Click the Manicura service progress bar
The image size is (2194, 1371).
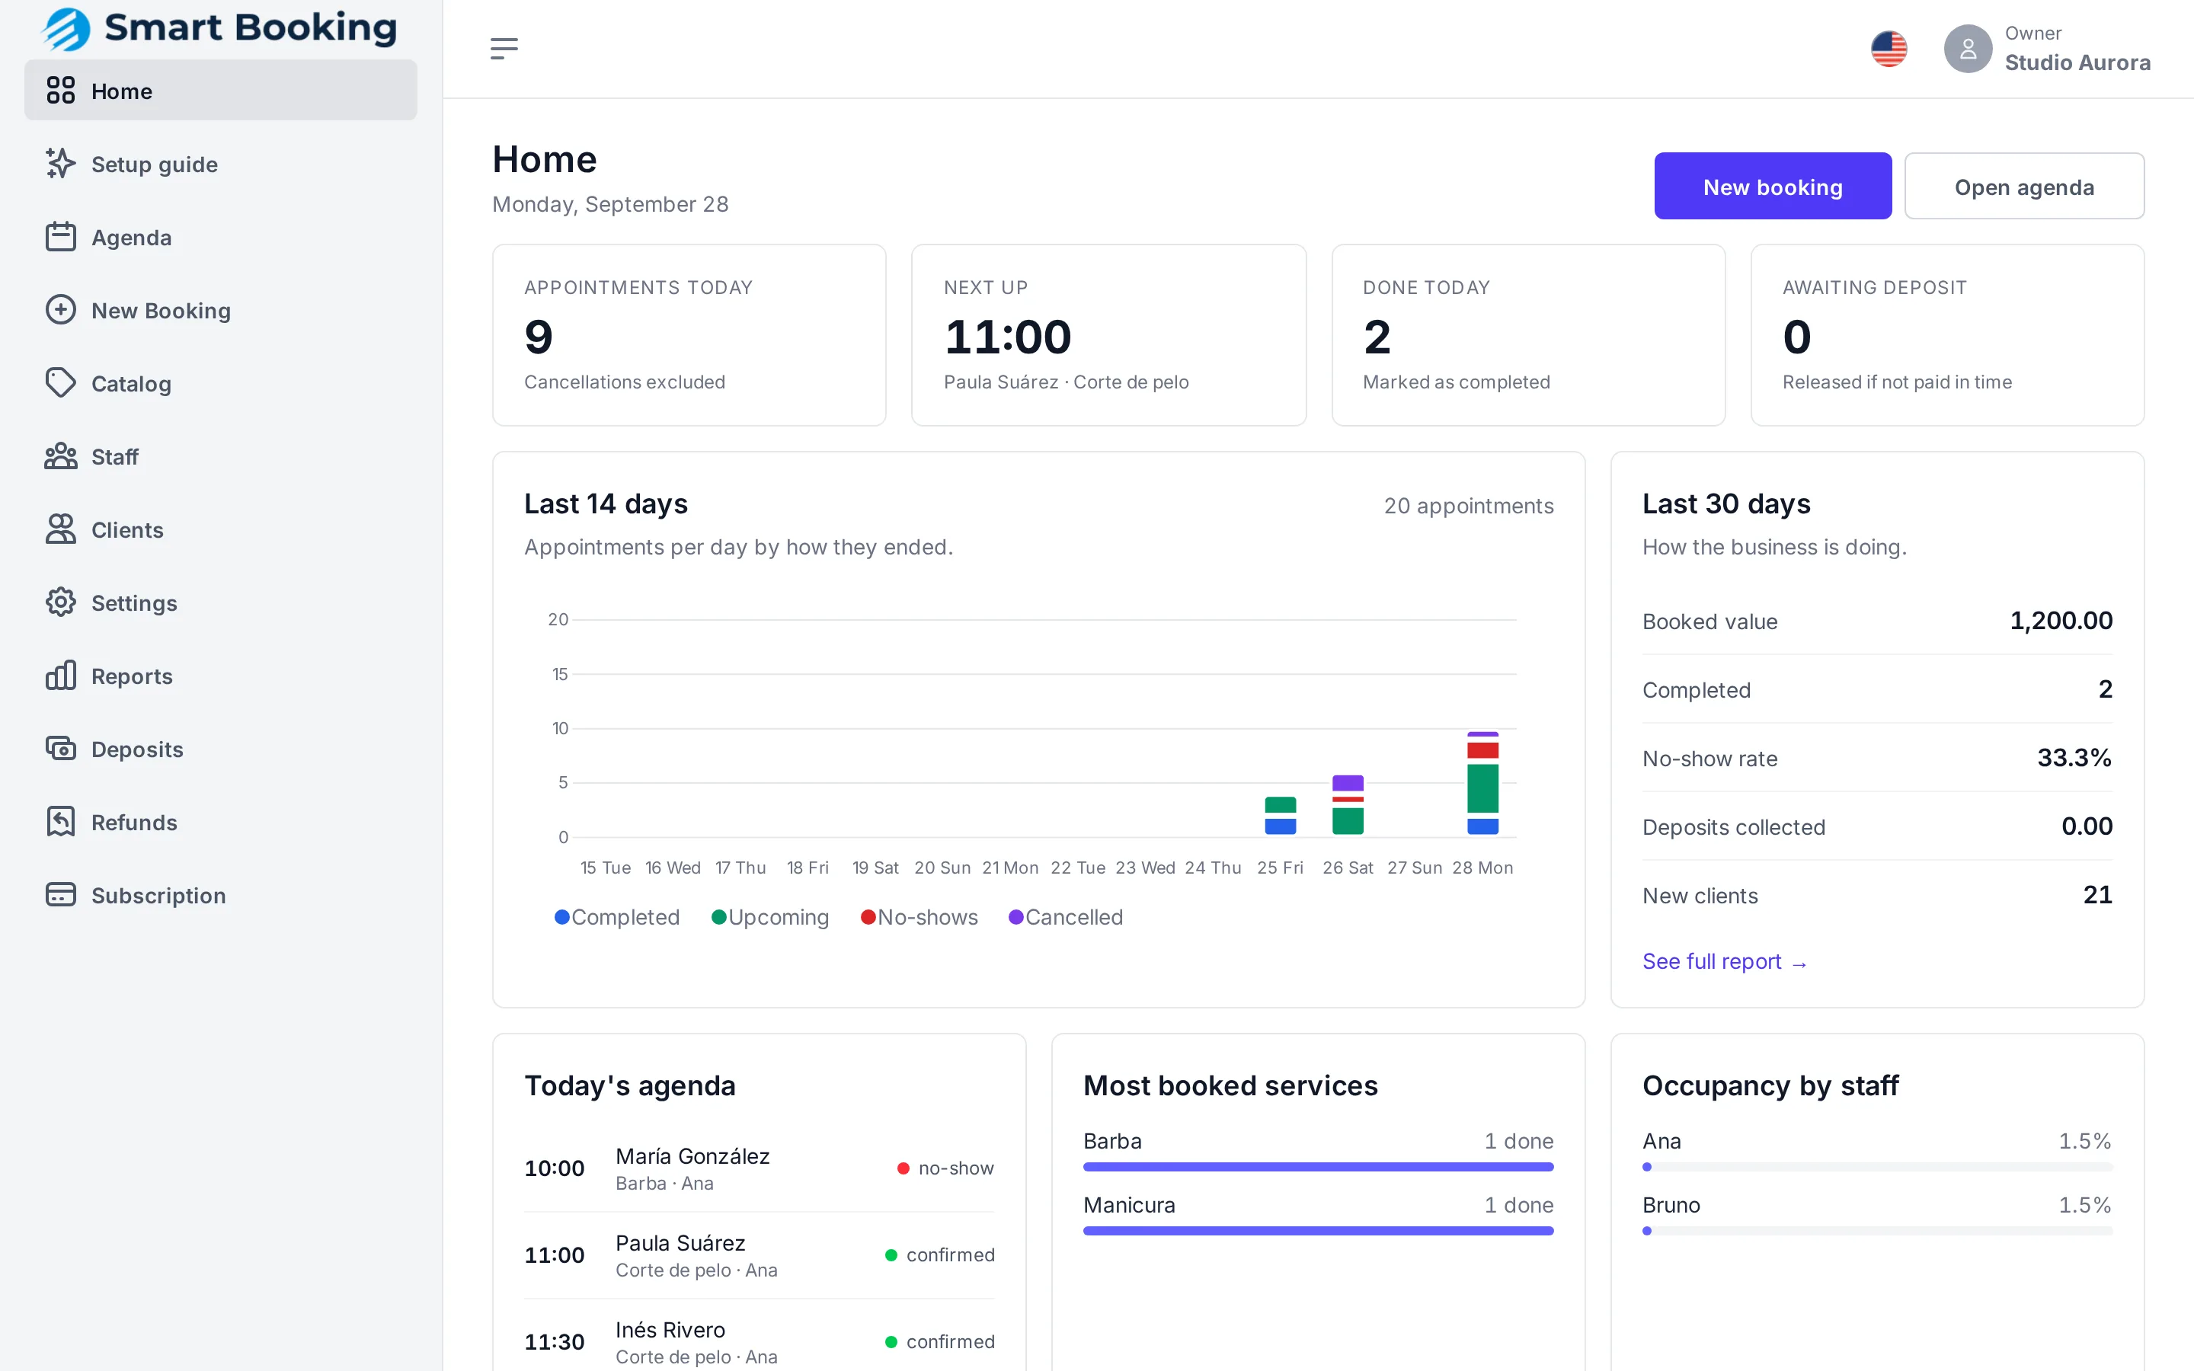(1318, 1230)
